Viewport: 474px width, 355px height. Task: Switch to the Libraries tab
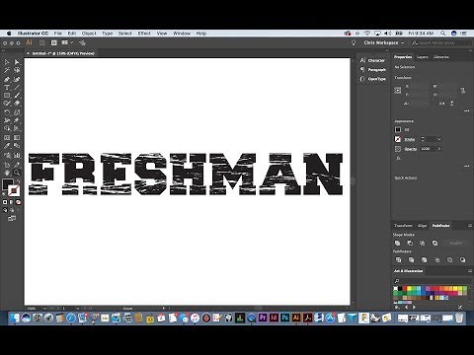(441, 57)
